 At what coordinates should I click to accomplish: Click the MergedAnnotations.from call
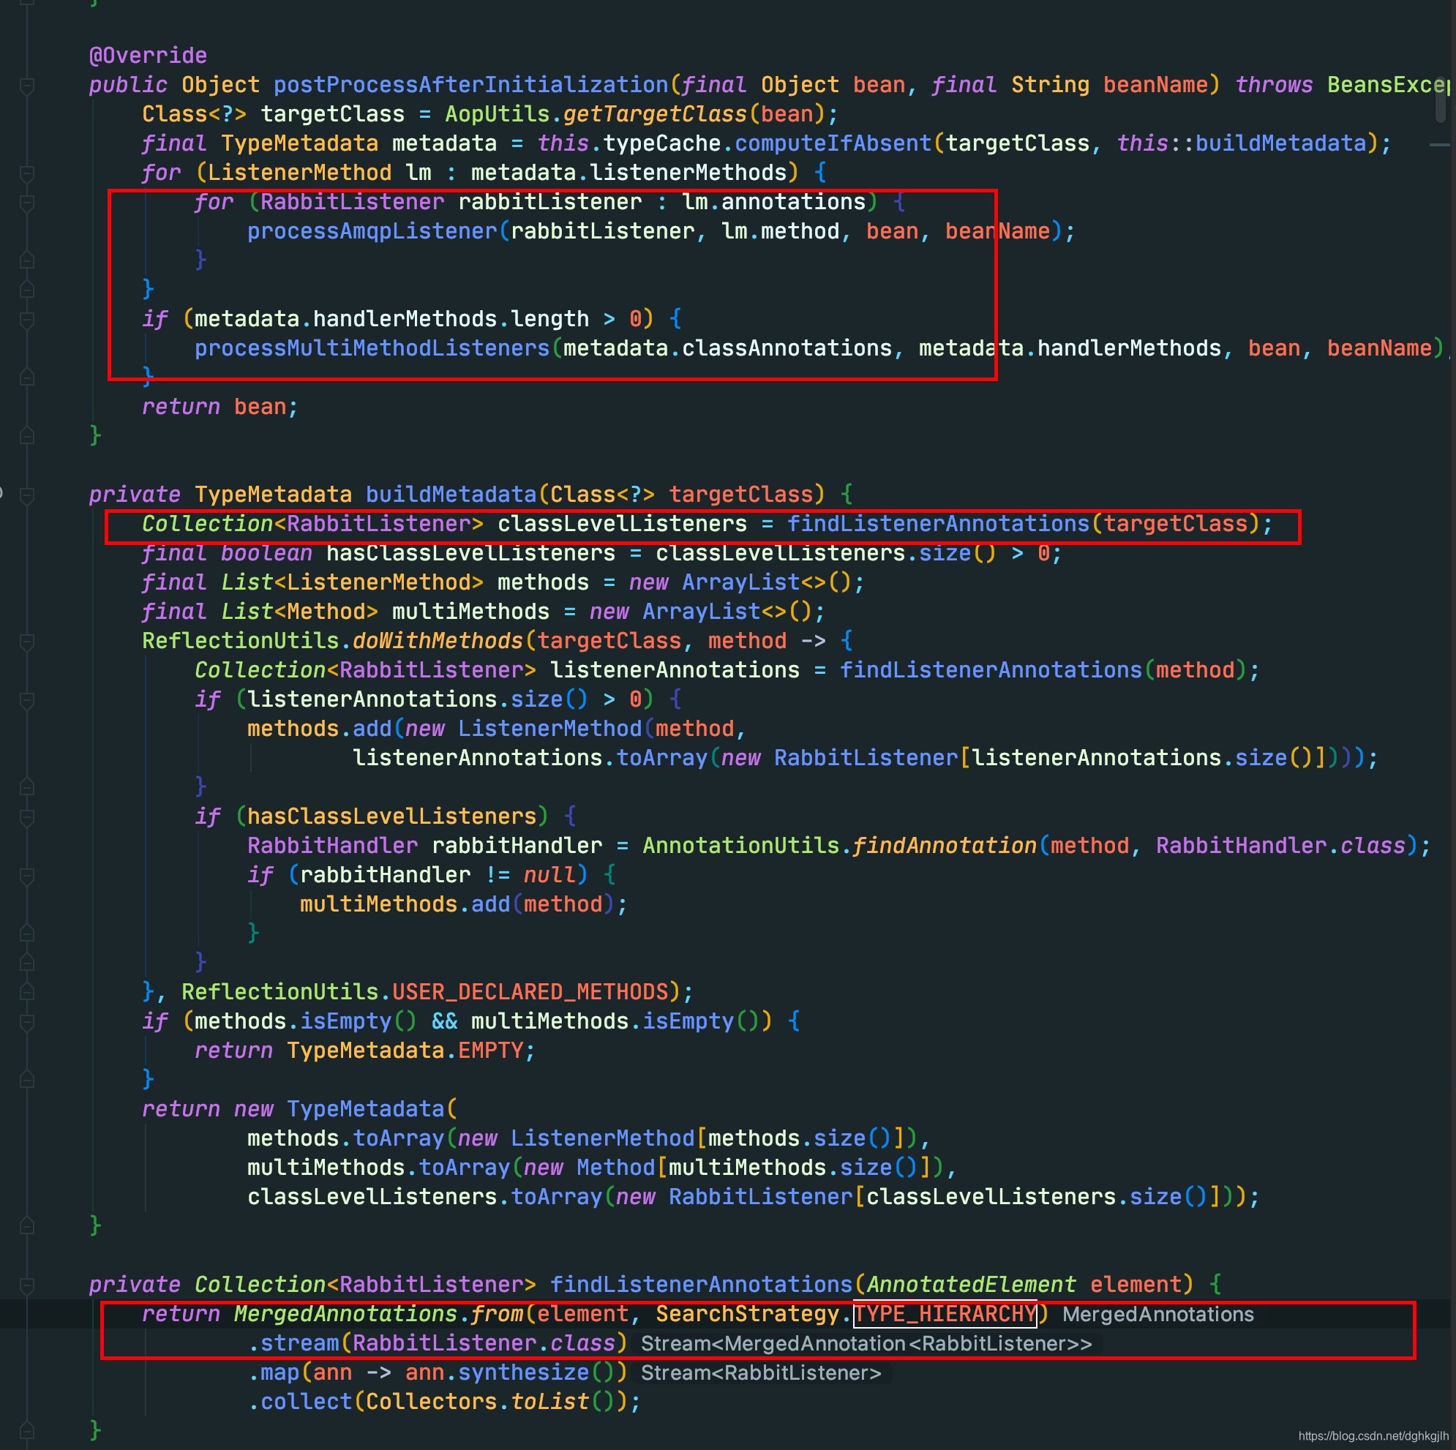pyautogui.click(x=378, y=1315)
